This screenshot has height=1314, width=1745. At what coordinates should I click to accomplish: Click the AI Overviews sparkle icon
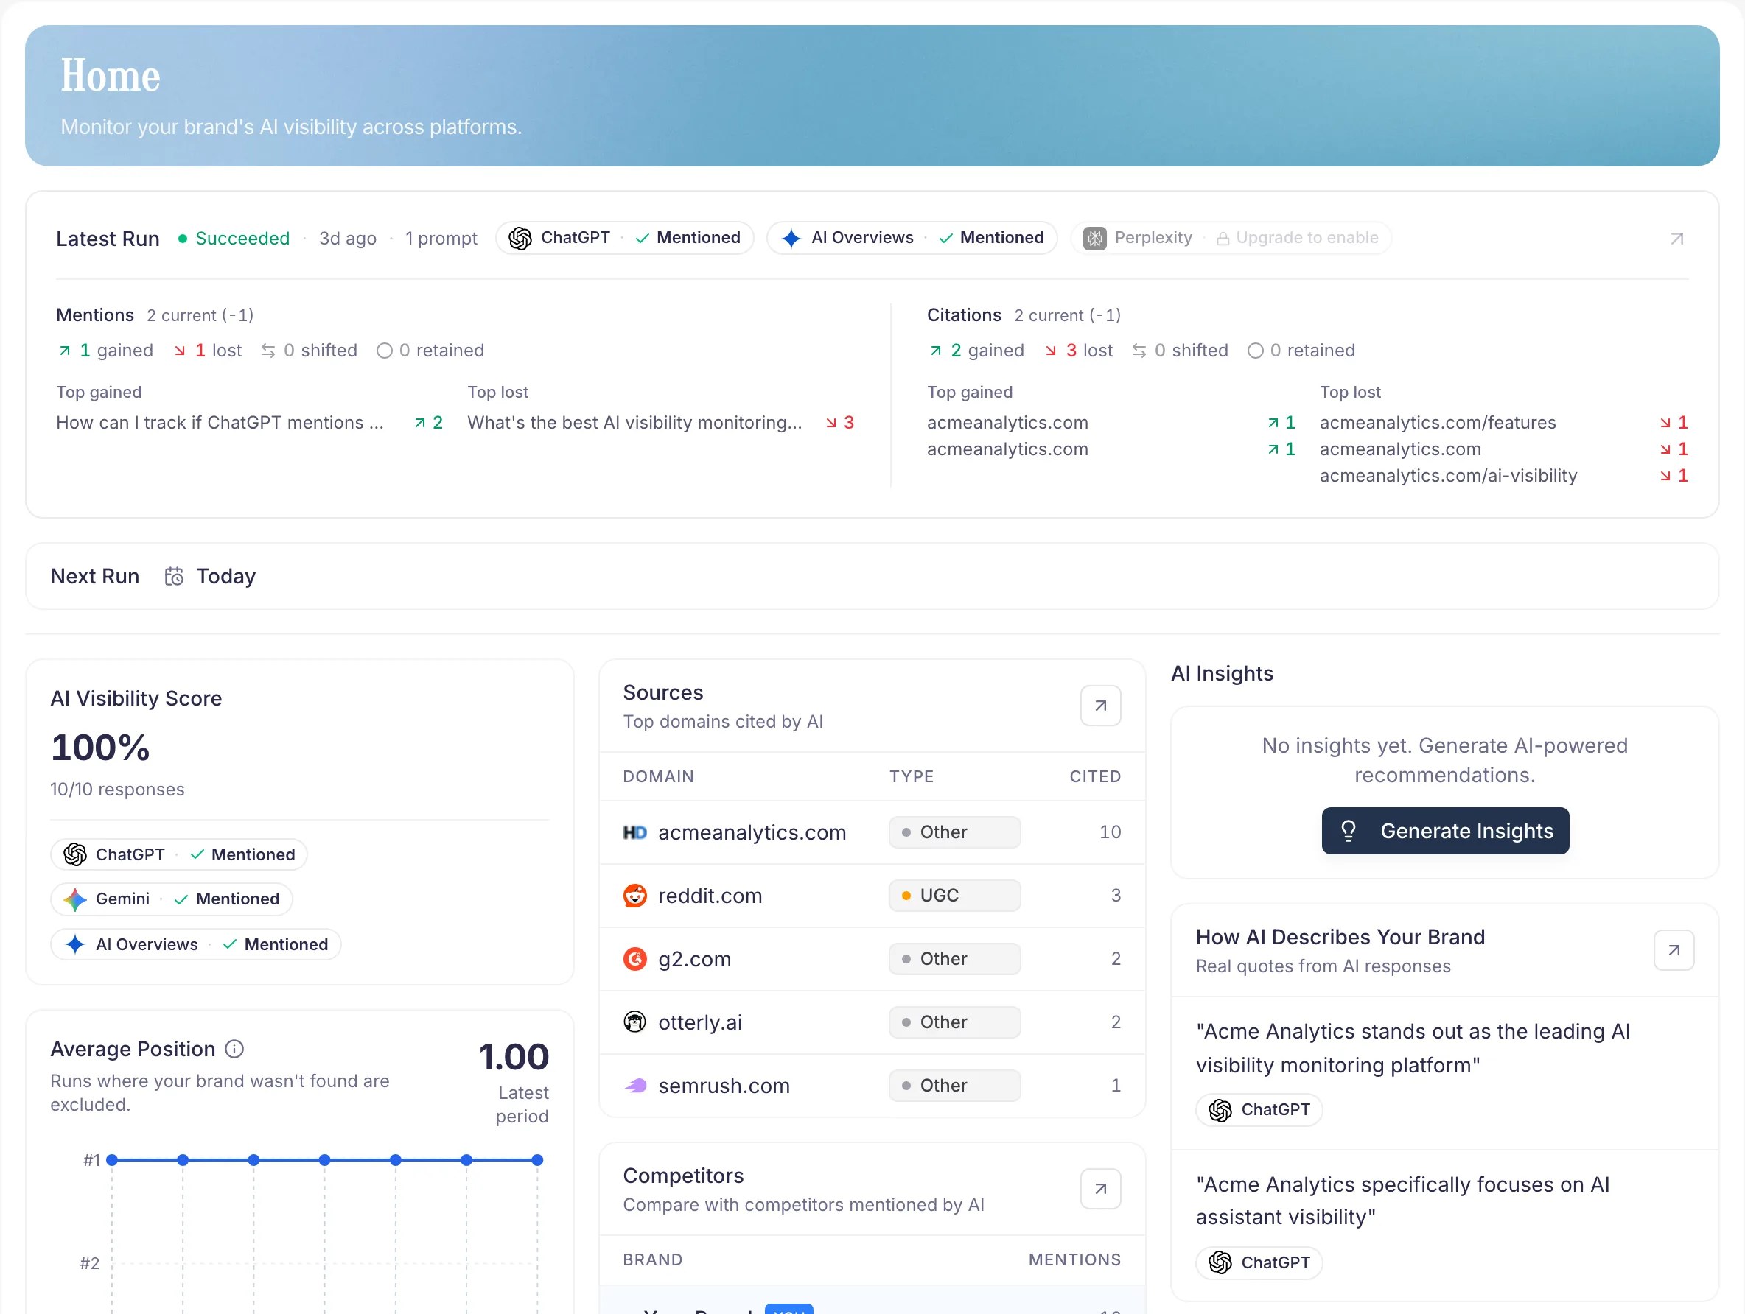tap(792, 238)
